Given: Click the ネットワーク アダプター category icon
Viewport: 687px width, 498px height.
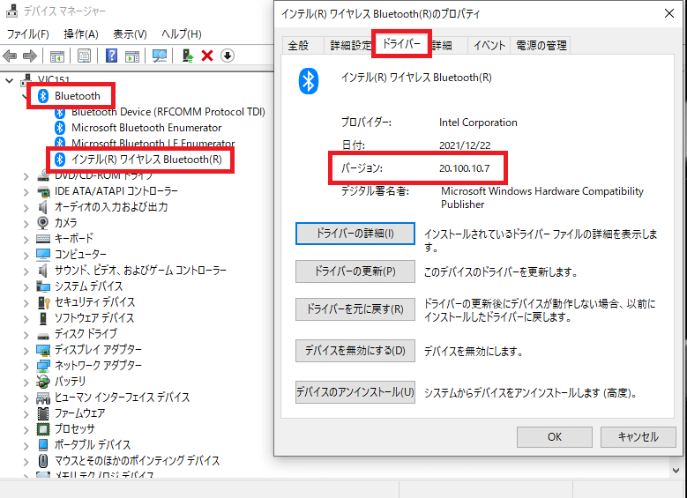Looking at the screenshot, I should coord(43,366).
